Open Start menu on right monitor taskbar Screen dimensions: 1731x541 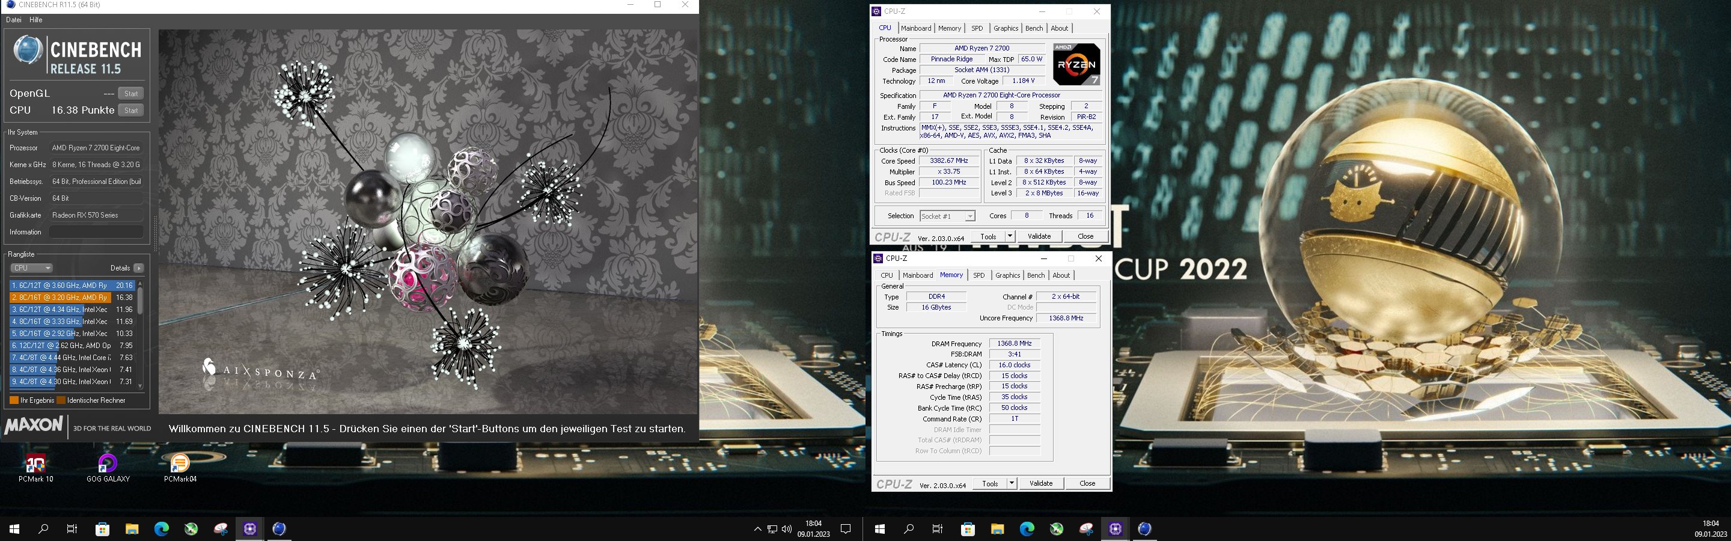click(x=879, y=529)
